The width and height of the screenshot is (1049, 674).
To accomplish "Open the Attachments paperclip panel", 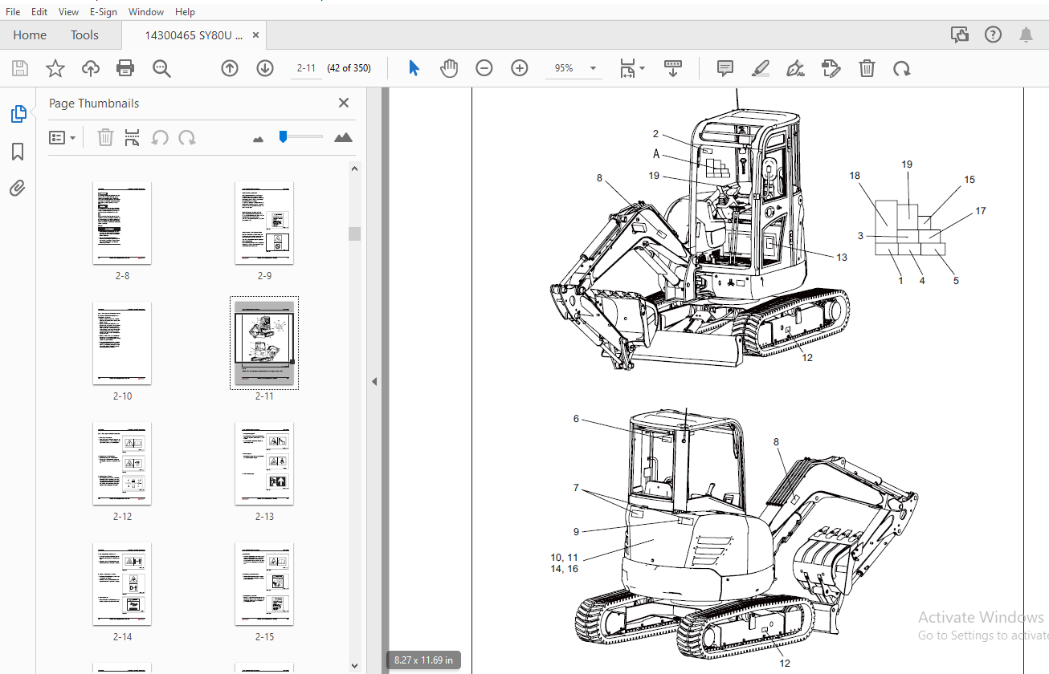I will point(18,189).
